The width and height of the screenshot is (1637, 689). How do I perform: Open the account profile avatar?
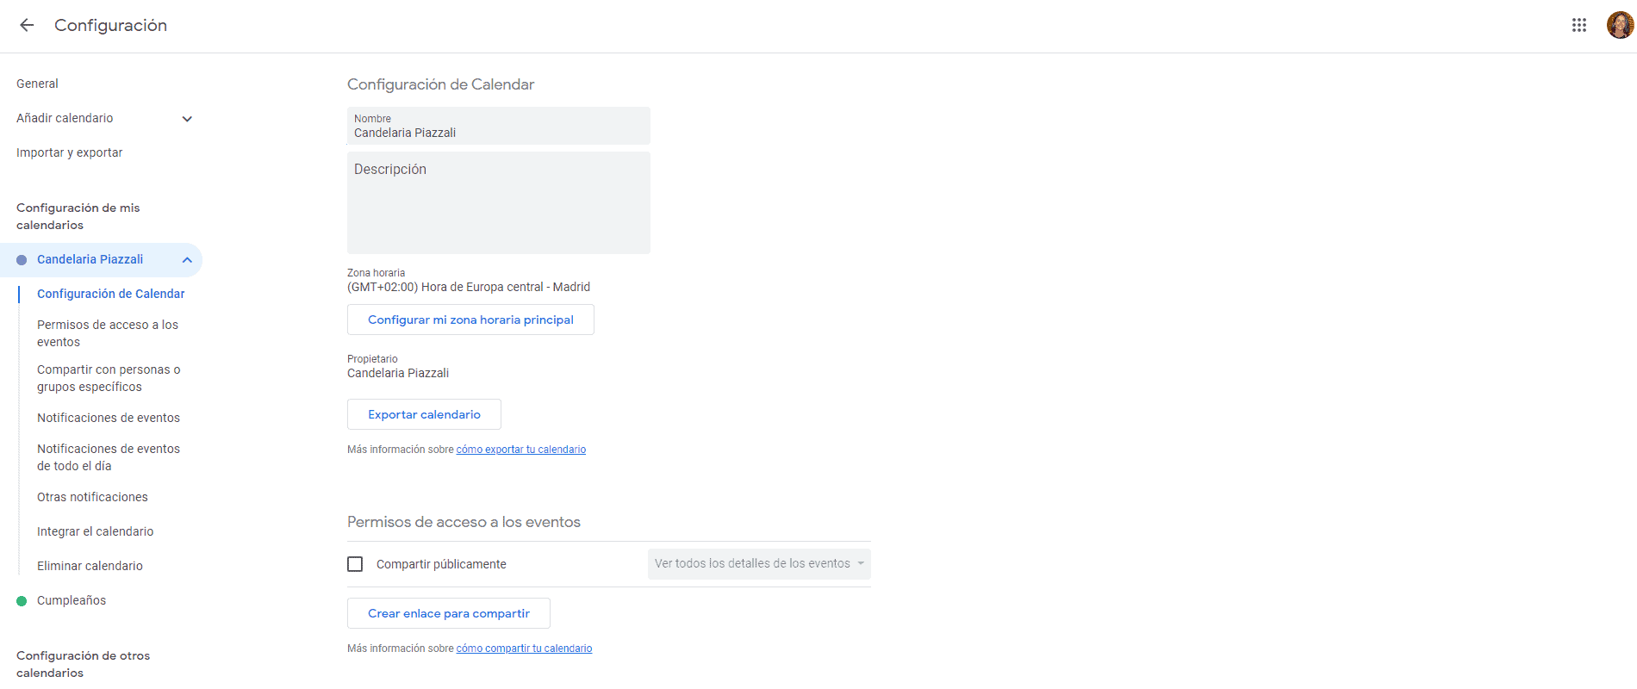[x=1620, y=25]
